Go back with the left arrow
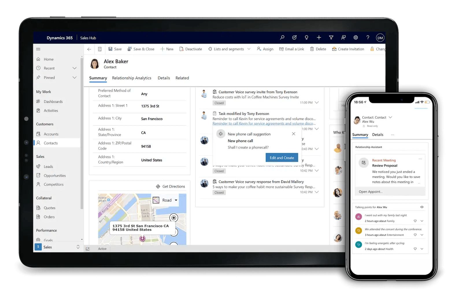Viewport: 468px width, 296px height. tap(89, 49)
